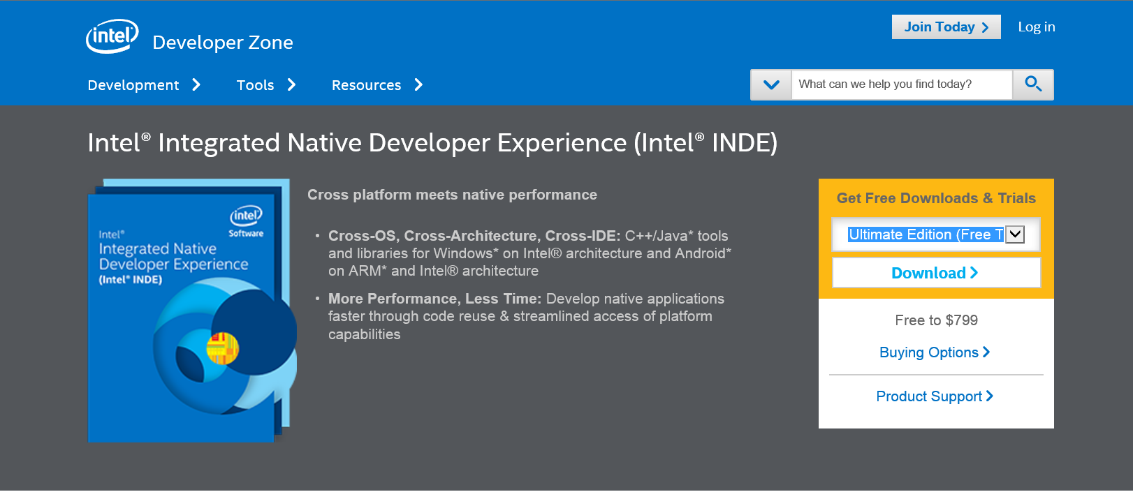The width and height of the screenshot is (1133, 492).
Task: Click the arrow next to Tools
Action: pyautogui.click(x=292, y=85)
